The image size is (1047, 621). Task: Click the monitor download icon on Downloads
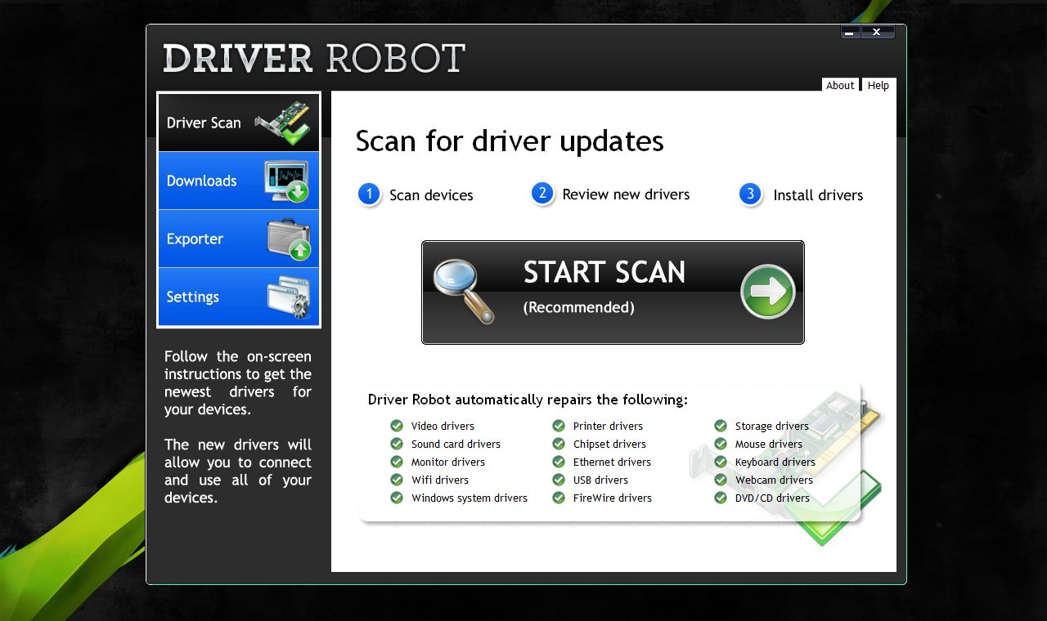tap(286, 181)
